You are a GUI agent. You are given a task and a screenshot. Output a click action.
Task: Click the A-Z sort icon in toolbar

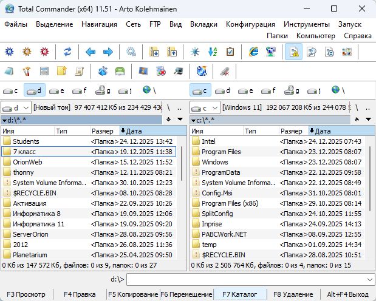(213, 52)
